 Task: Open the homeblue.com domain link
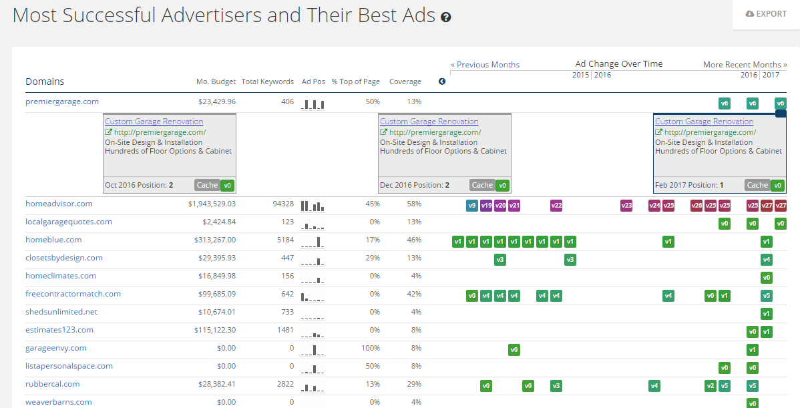coord(53,240)
